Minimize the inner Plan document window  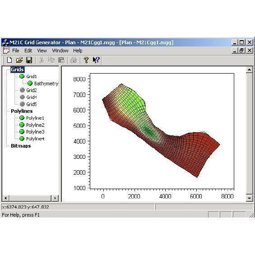[235, 51]
